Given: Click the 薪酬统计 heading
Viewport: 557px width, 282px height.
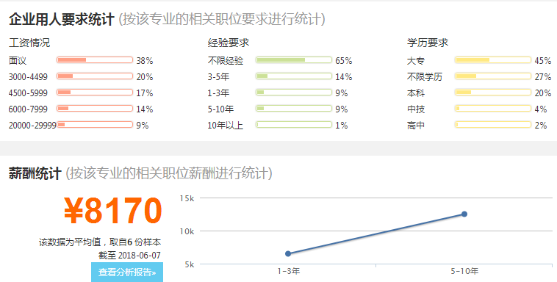Looking at the screenshot, I should pyautogui.click(x=35, y=173).
